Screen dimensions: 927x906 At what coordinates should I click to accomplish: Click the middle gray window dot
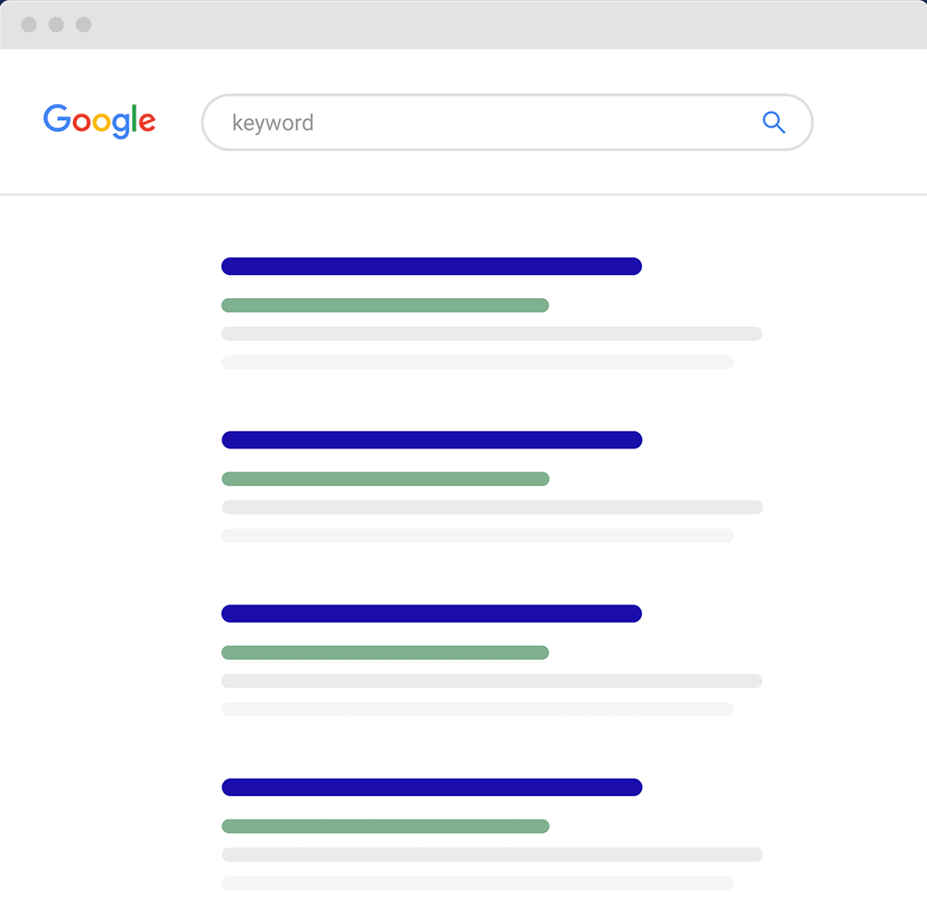[56, 25]
